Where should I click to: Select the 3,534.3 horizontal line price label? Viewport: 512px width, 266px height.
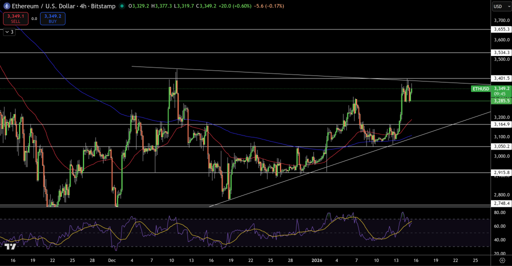pos(501,52)
